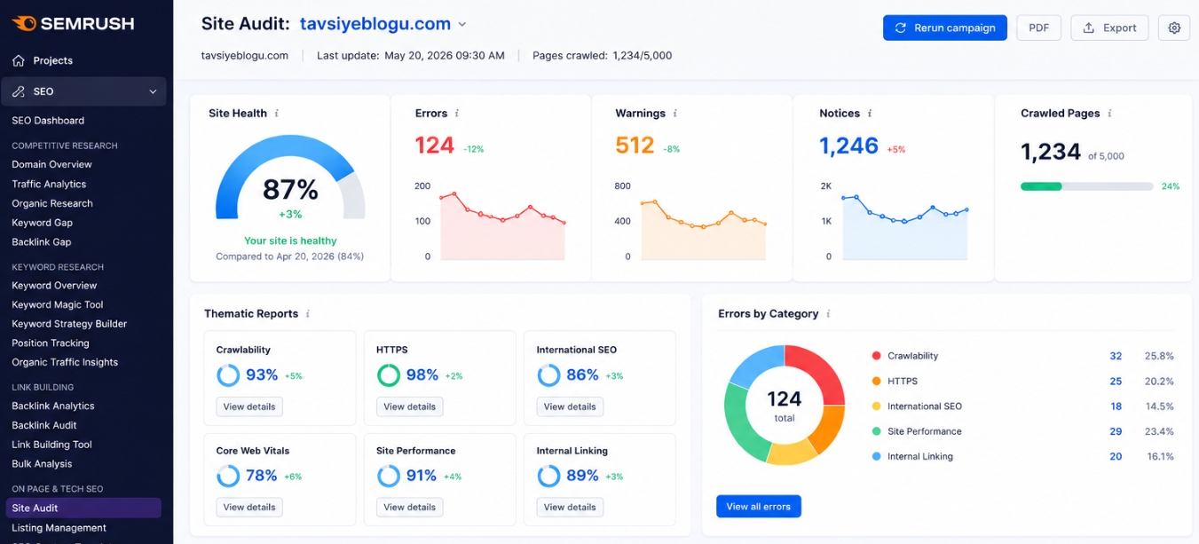This screenshot has width=1199, height=544.
Task: Click the green Site Performance legend dot
Action: [x=877, y=431]
